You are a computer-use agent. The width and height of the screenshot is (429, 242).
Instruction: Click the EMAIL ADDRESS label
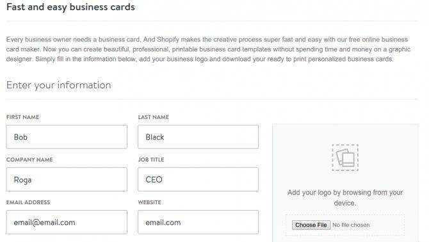click(x=28, y=202)
